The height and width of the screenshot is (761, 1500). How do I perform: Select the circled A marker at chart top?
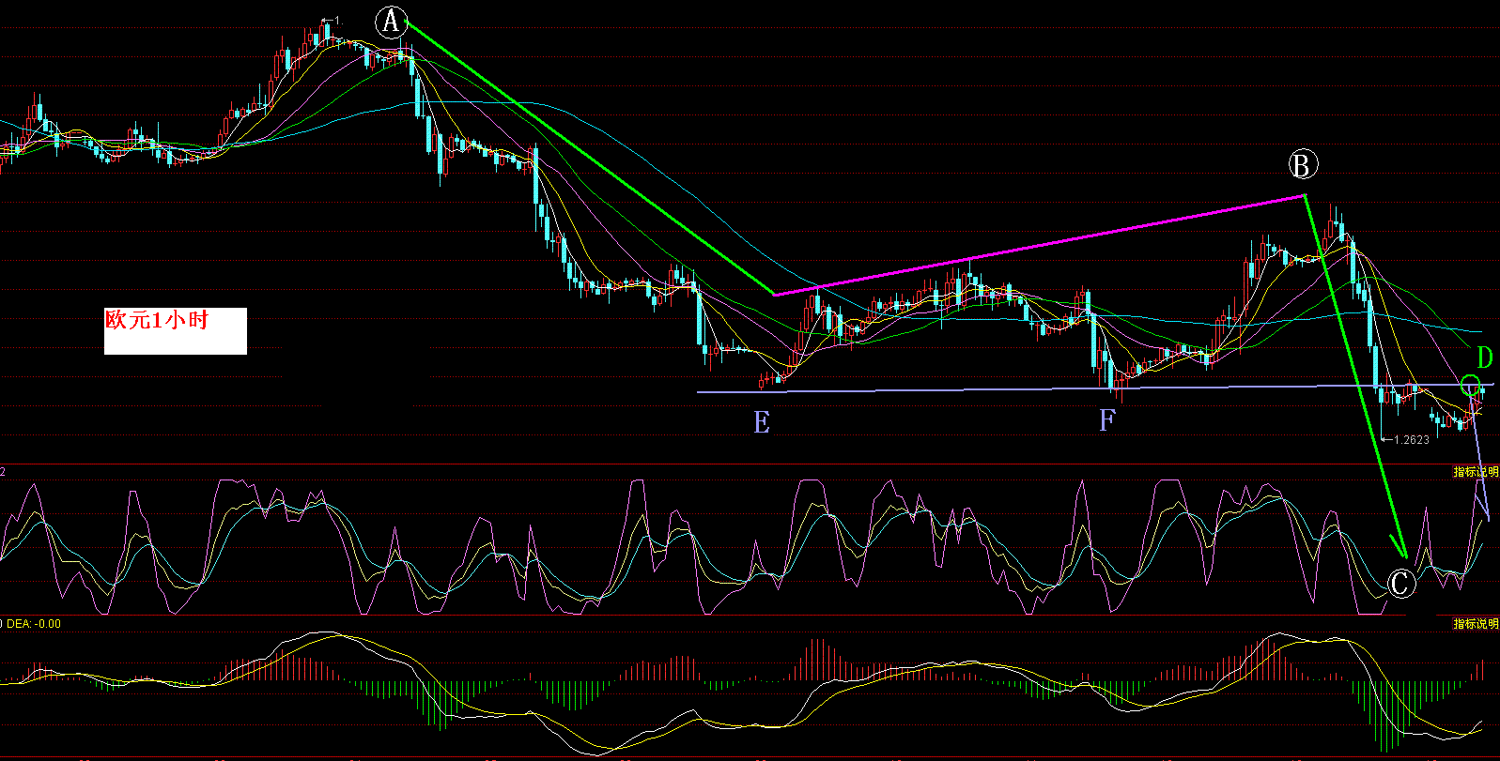coord(391,22)
